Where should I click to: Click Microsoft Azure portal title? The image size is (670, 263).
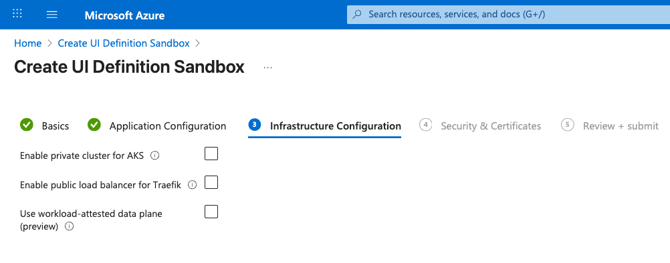point(125,15)
